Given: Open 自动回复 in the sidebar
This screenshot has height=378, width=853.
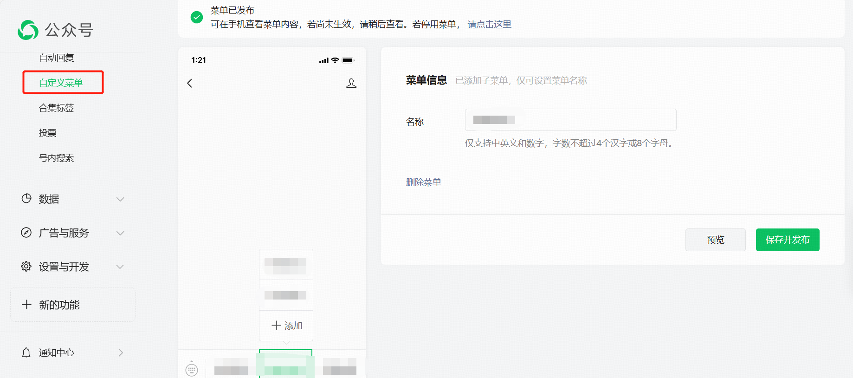Looking at the screenshot, I should tap(57, 58).
